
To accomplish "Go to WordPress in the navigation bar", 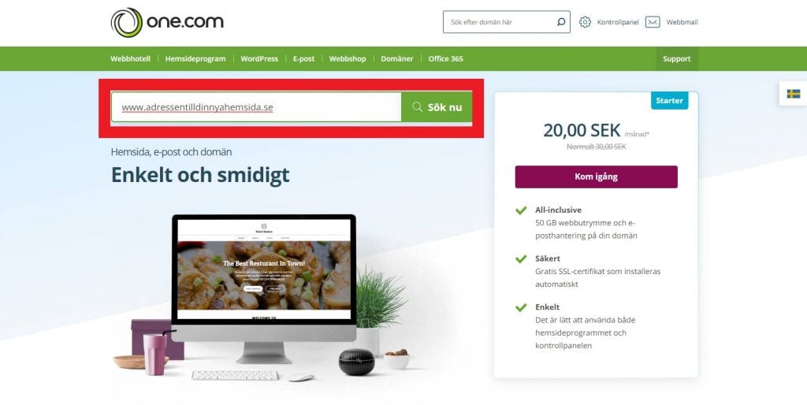I will tap(259, 58).
